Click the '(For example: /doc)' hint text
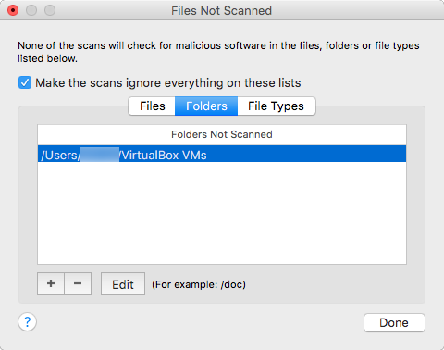 (x=199, y=284)
